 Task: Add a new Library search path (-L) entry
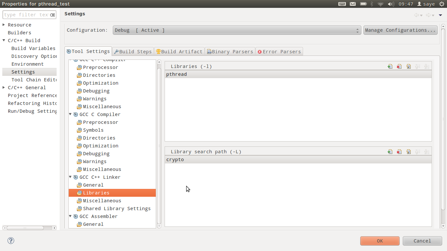click(x=390, y=152)
